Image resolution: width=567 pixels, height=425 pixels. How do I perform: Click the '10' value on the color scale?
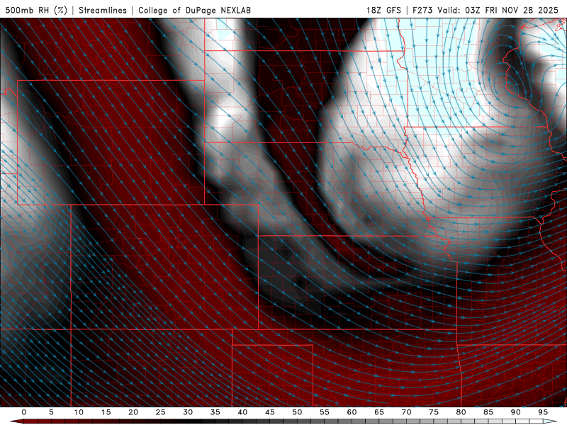(x=79, y=412)
